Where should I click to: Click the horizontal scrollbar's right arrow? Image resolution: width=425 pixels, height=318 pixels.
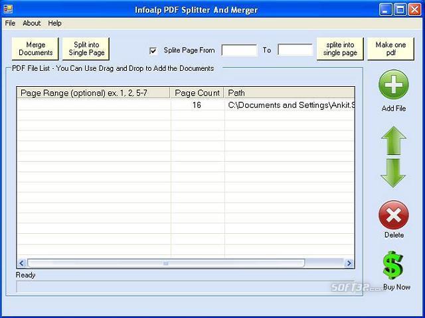(349, 263)
